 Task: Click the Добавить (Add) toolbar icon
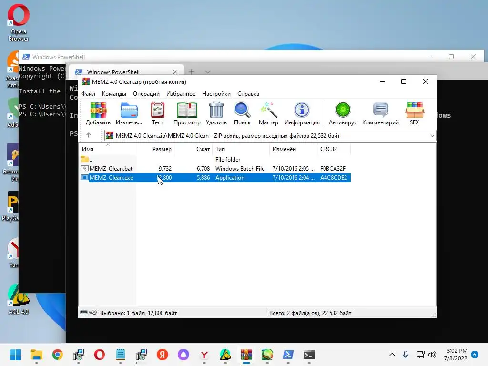click(x=98, y=113)
